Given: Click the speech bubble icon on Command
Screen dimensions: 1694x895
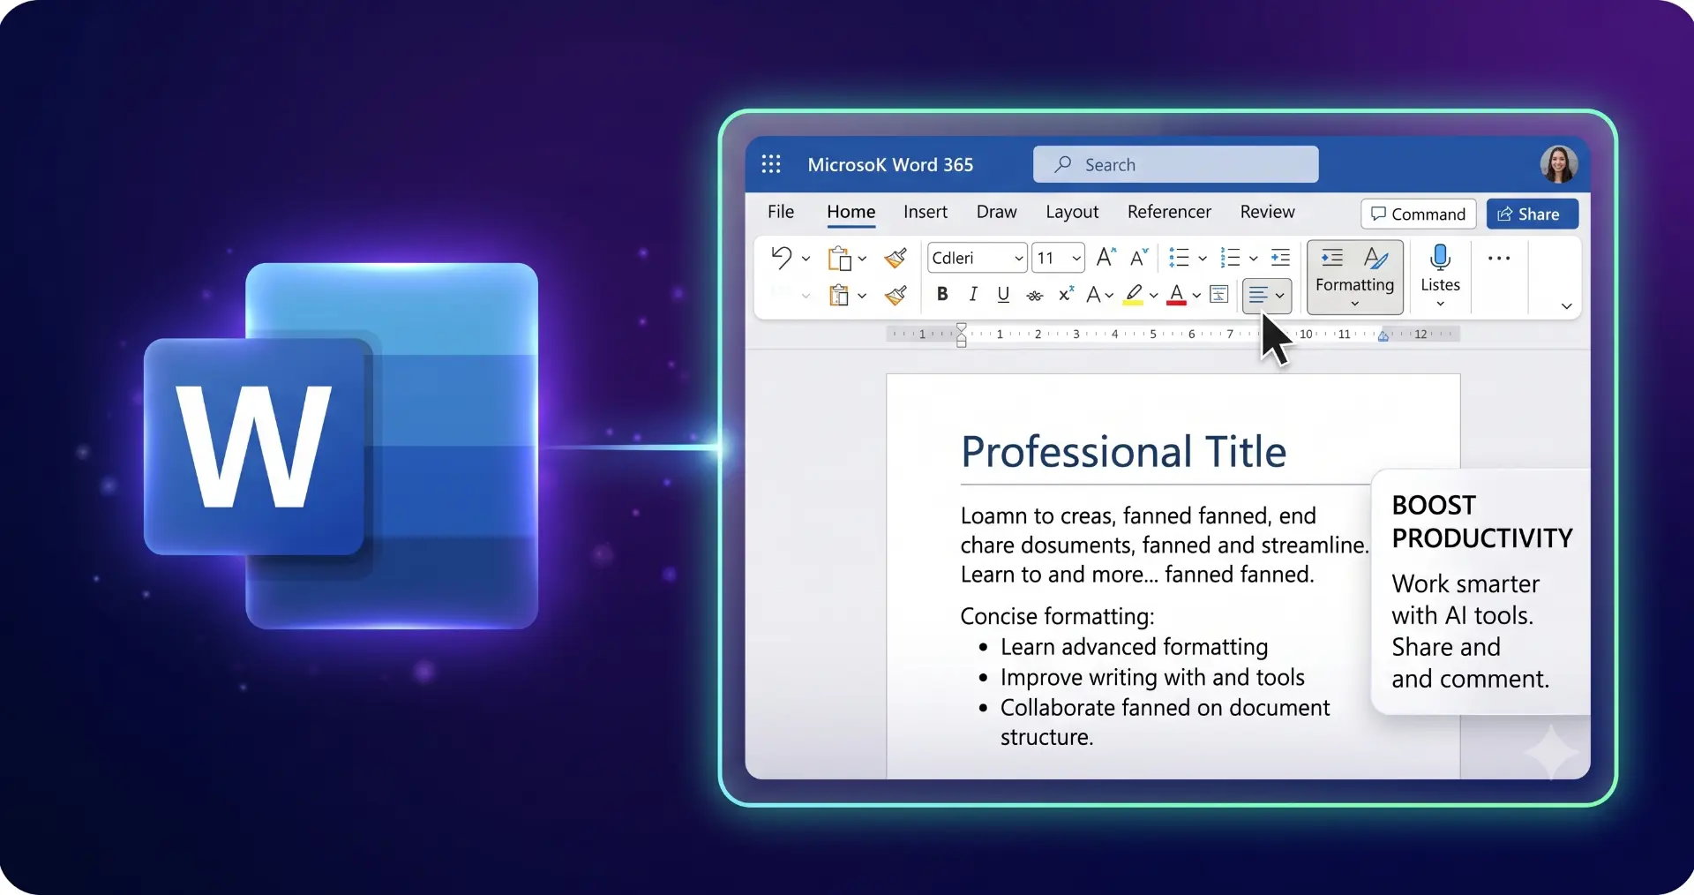Looking at the screenshot, I should pos(1378,214).
